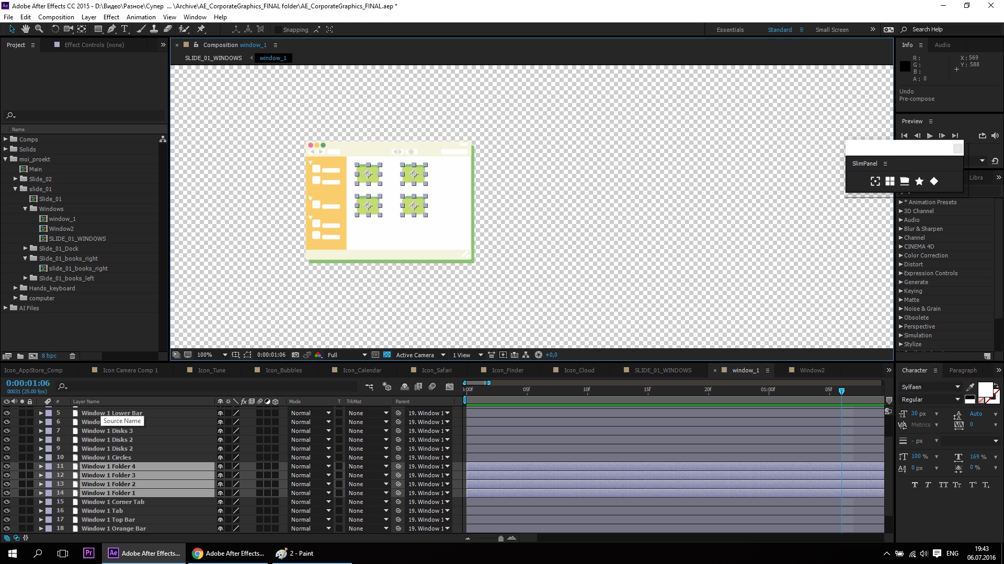1004x564 pixels.
Task: Select the Clone Stamp tool
Action: coord(154,29)
